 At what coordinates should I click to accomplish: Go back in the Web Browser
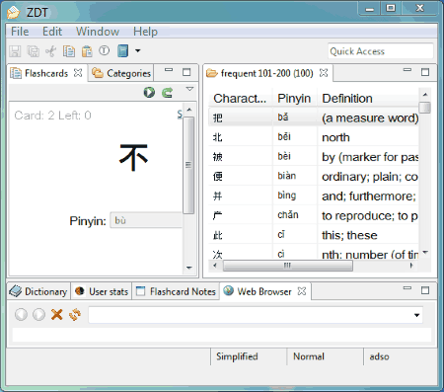pos(21,315)
